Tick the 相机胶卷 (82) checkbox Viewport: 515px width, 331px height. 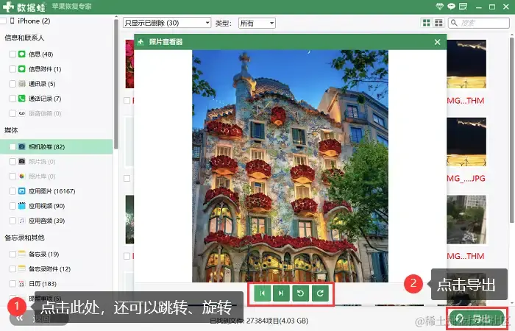tap(13, 147)
